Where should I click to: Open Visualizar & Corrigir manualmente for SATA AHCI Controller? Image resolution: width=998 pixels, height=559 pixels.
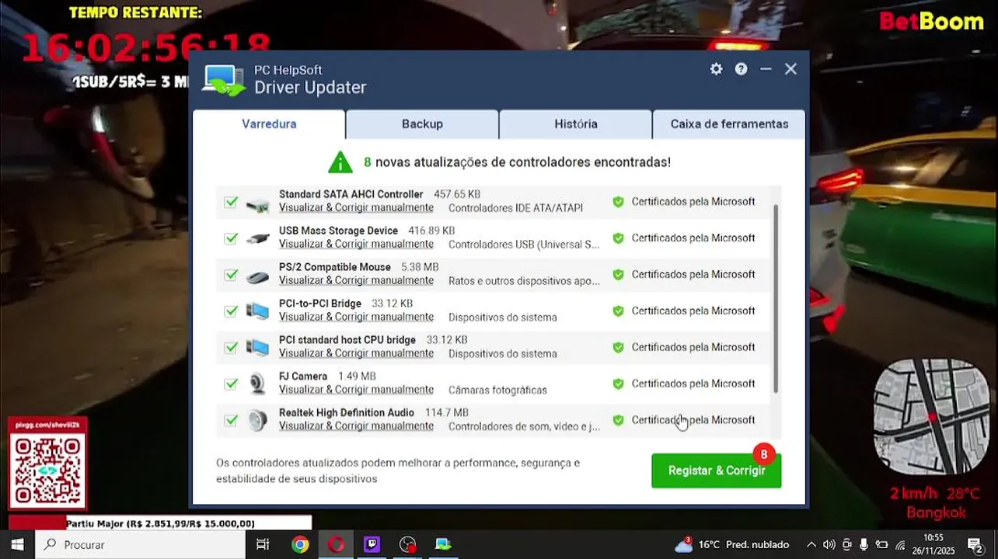tap(356, 208)
